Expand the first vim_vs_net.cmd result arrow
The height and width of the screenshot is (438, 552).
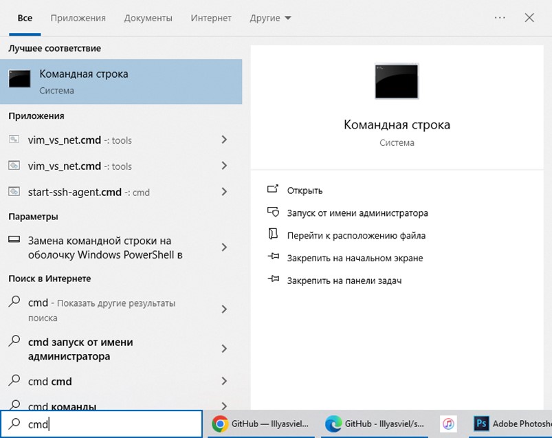click(x=224, y=140)
